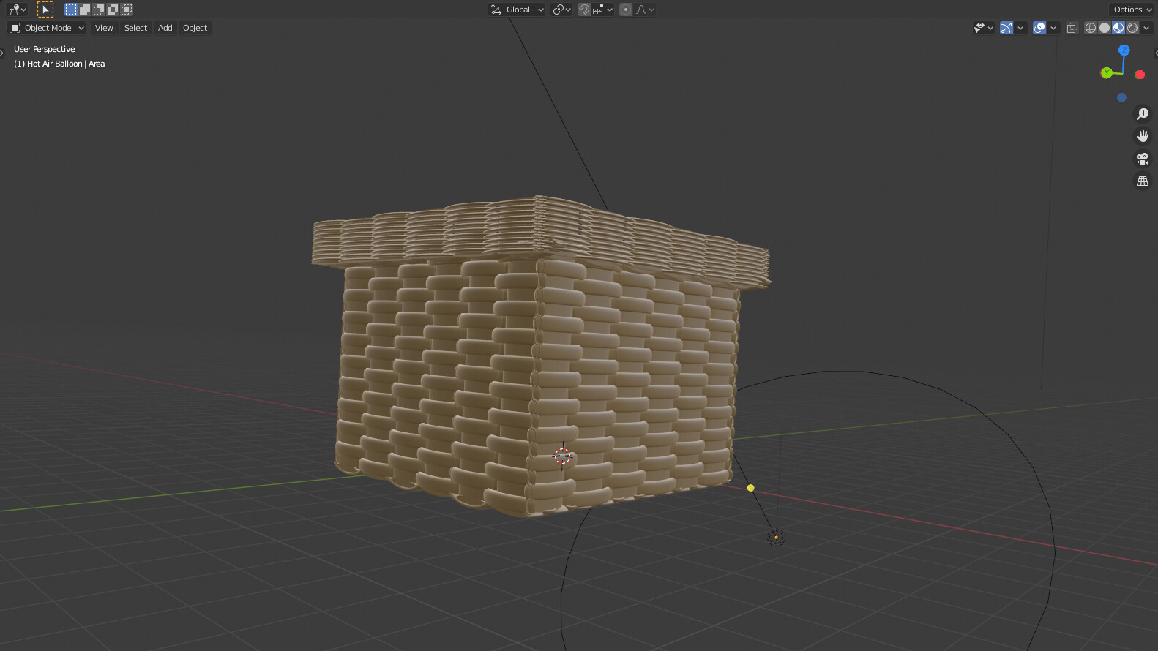Switch perspective/orthographic with grid icon
The height and width of the screenshot is (651, 1158).
pyautogui.click(x=1142, y=181)
